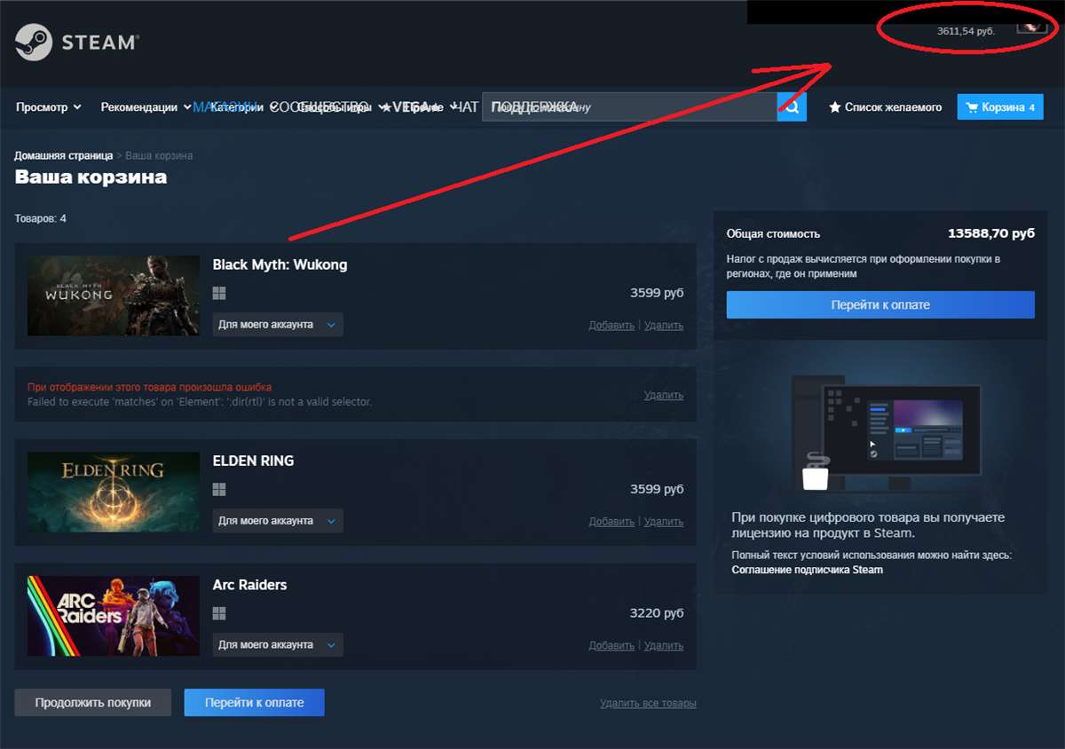Expand the 'Категории' menu
The height and width of the screenshot is (749, 1065).
pos(243,107)
